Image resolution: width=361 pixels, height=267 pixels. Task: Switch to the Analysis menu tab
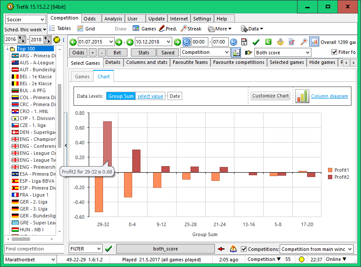coord(113,19)
